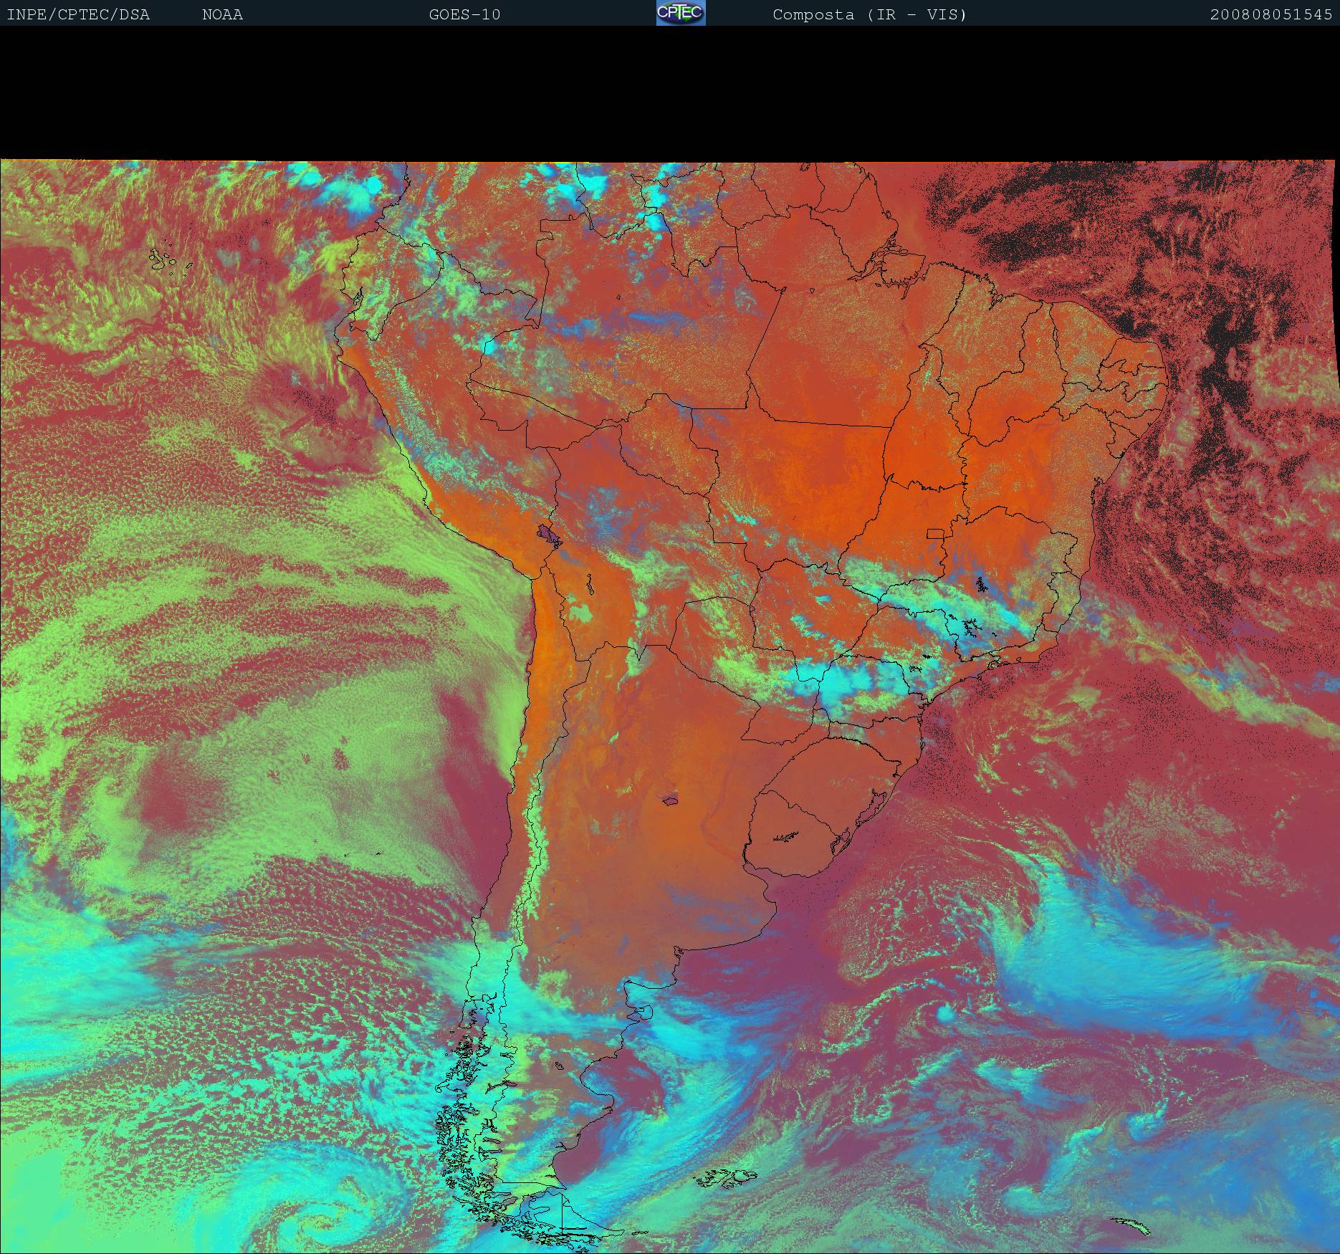
Task: Click the Distrito Federal square in Brazil
Action: click(x=935, y=534)
